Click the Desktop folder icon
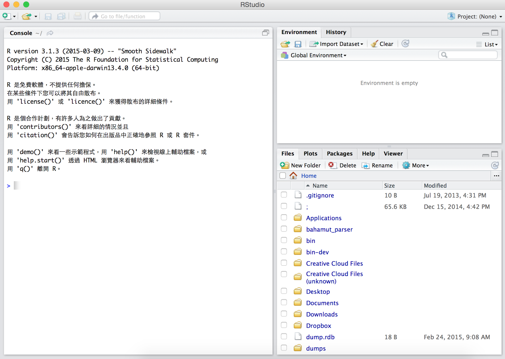The width and height of the screenshot is (505, 359). 298,291
